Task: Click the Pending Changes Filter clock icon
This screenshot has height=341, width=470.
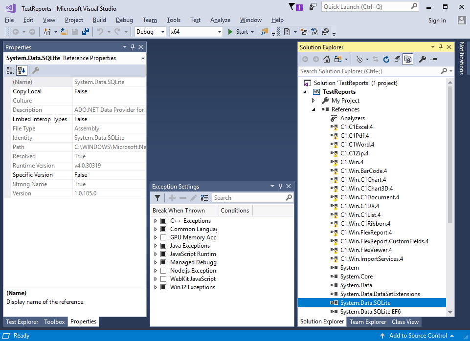Action: 359,59
